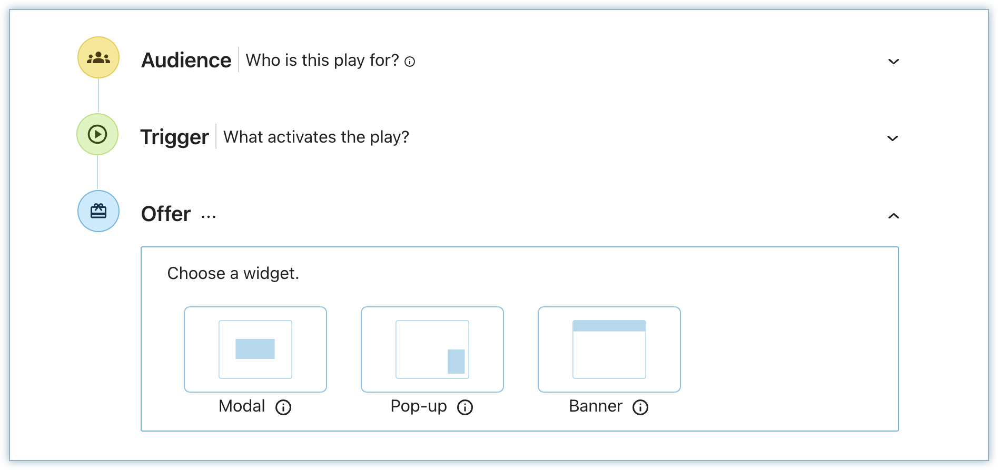Image resolution: width=998 pixels, height=470 pixels.
Task: Open the Banner info icon
Action: (x=640, y=407)
